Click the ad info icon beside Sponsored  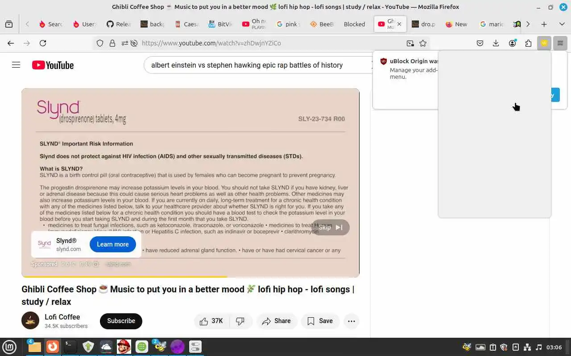tap(95, 264)
